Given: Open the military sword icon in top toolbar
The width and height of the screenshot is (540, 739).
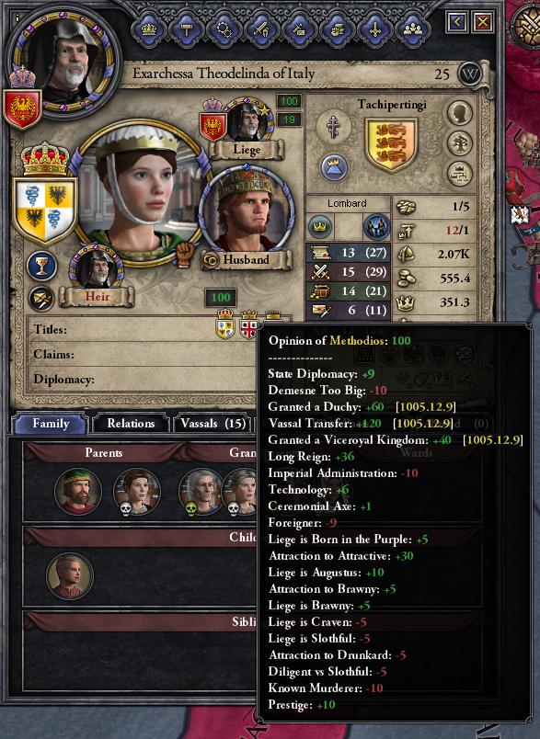Looking at the screenshot, I should click(x=262, y=29).
